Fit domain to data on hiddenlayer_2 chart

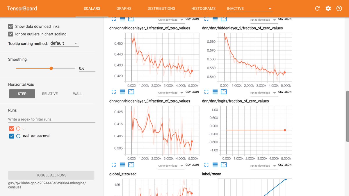[x=224, y=92]
